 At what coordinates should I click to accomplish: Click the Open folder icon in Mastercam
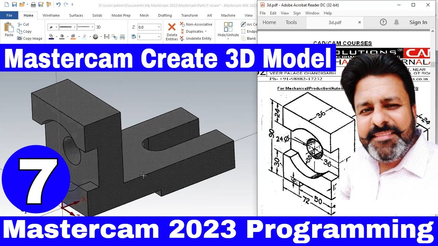click(x=22, y=4)
